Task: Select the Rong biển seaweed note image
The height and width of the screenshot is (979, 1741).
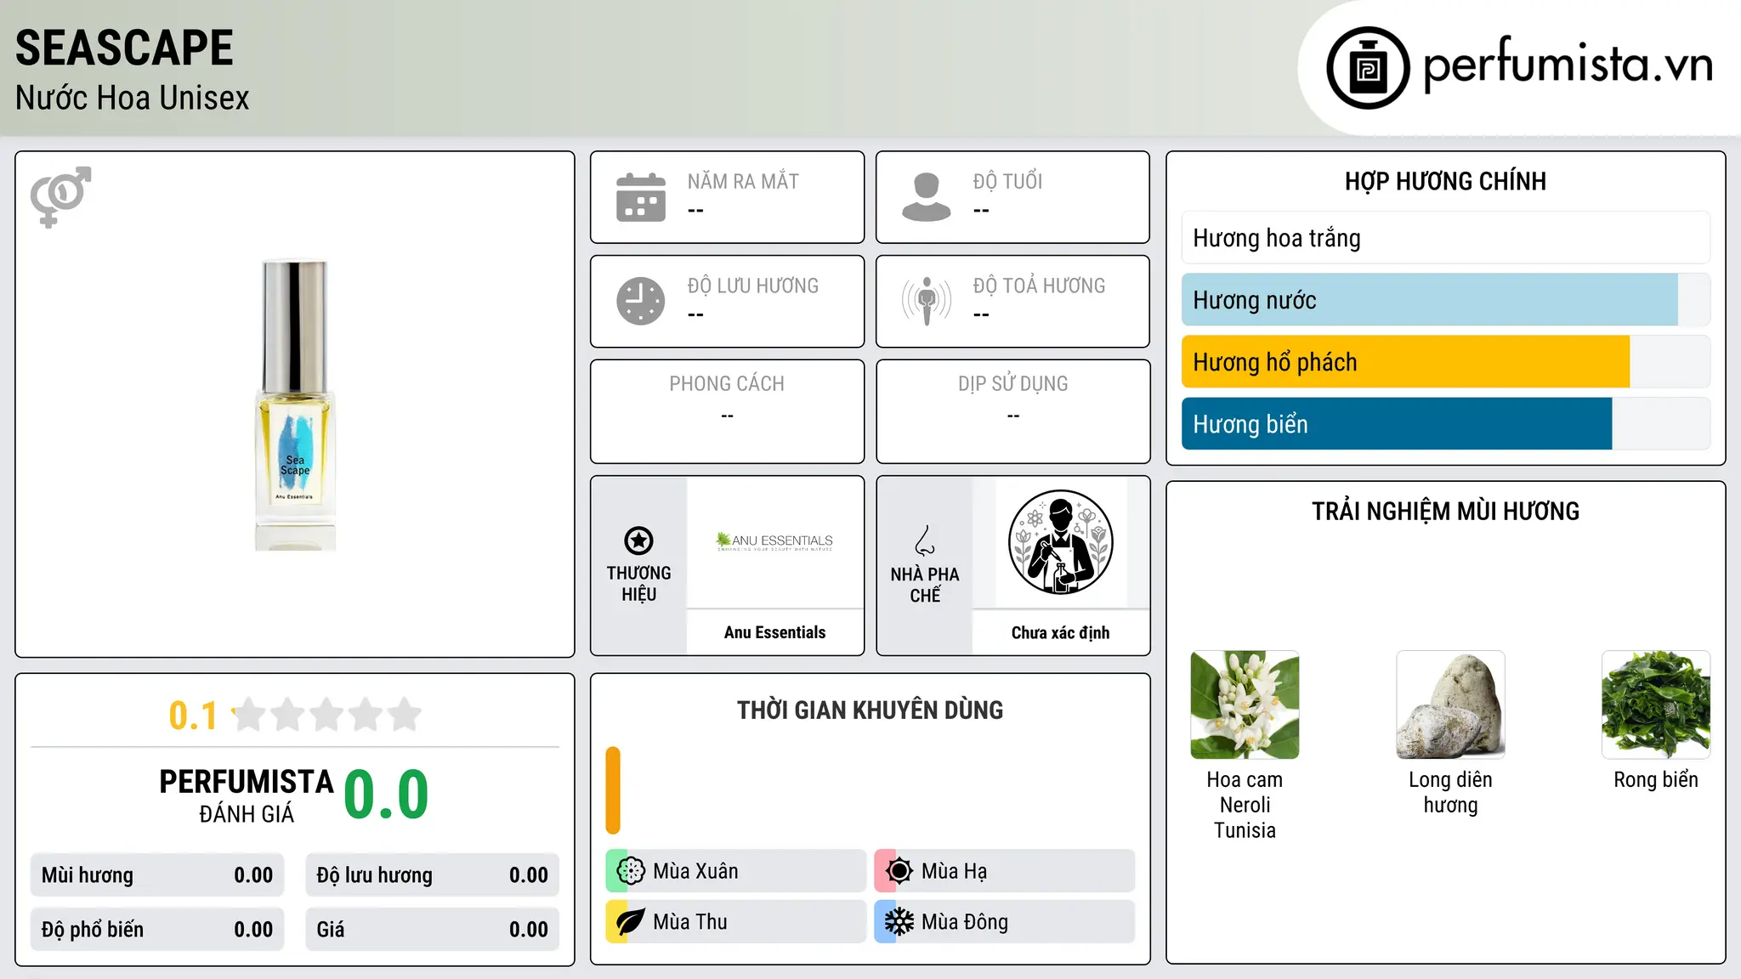Action: click(1656, 705)
